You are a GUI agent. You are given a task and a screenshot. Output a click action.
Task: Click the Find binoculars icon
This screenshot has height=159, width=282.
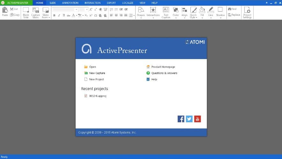(x=230, y=9)
